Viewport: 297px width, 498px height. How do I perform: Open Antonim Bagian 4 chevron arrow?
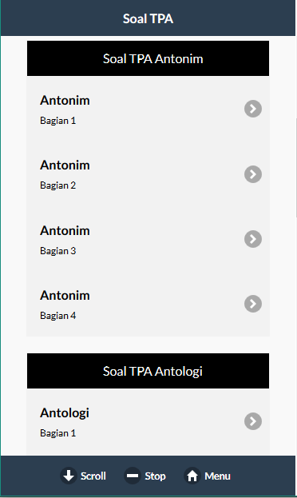[x=253, y=304]
